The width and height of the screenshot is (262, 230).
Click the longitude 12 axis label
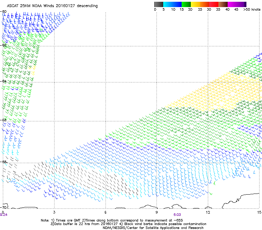click(x=208, y=212)
